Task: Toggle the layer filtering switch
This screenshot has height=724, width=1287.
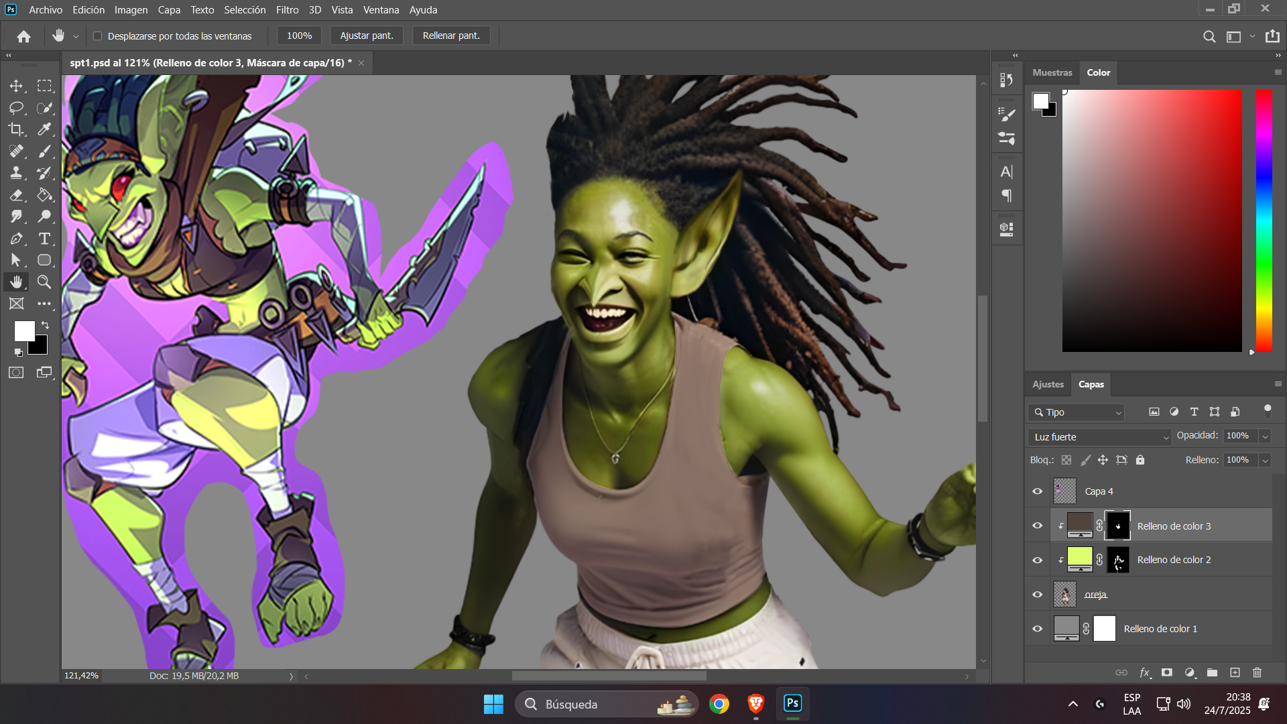Action: pyautogui.click(x=1268, y=412)
